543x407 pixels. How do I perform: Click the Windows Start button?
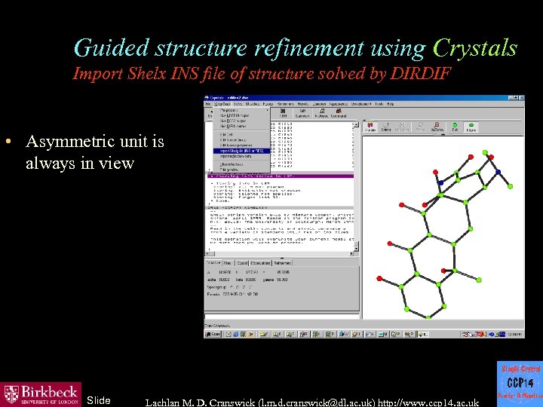(213, 334)
